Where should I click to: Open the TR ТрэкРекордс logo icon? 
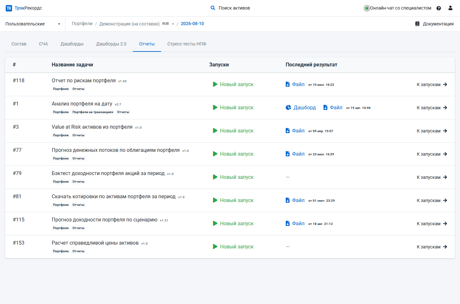[x=9, y=8]
